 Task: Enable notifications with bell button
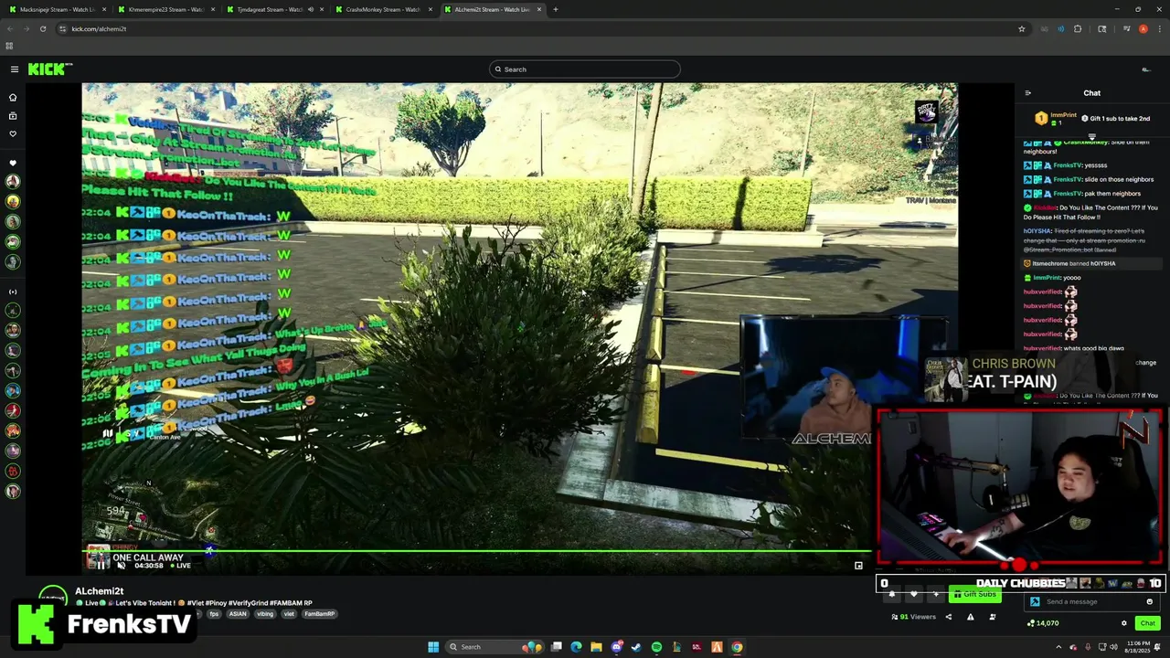tap(891, 594)
